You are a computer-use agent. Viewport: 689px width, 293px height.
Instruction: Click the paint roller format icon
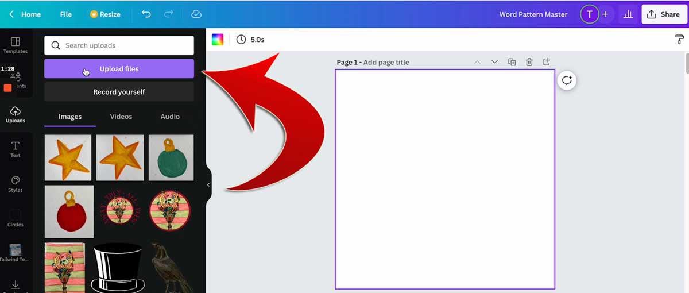coord(679,40)
